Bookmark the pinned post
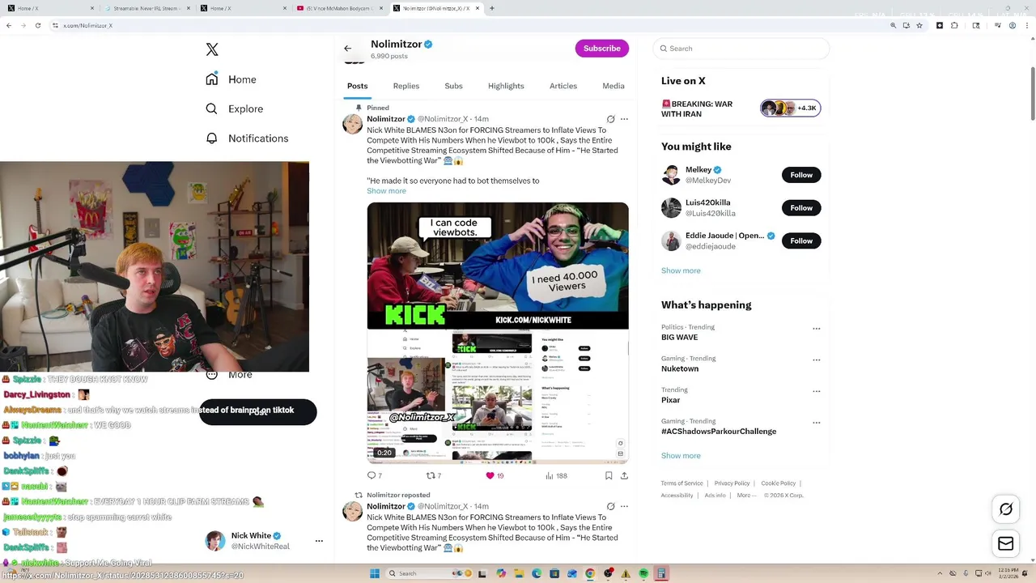Screen dimensions: 1036x583 point(609,475)
